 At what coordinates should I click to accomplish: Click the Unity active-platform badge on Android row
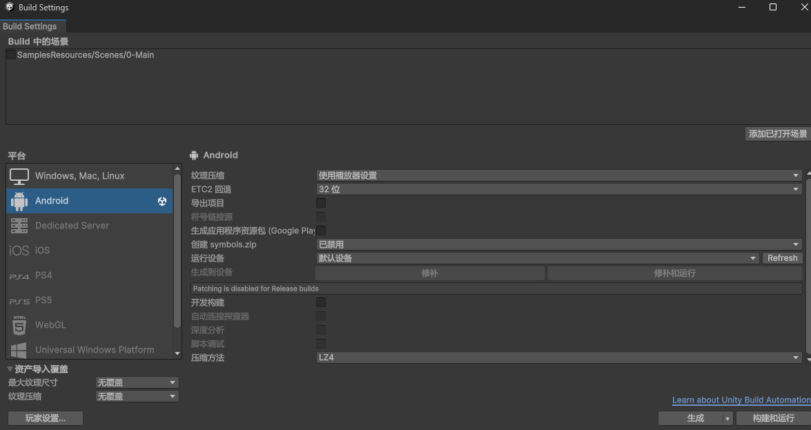[162, 201]
